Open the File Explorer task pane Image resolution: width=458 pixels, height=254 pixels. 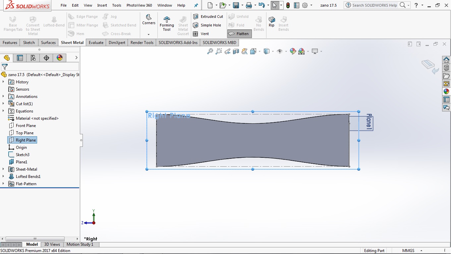pyautogui.click(x=446, y=76)
